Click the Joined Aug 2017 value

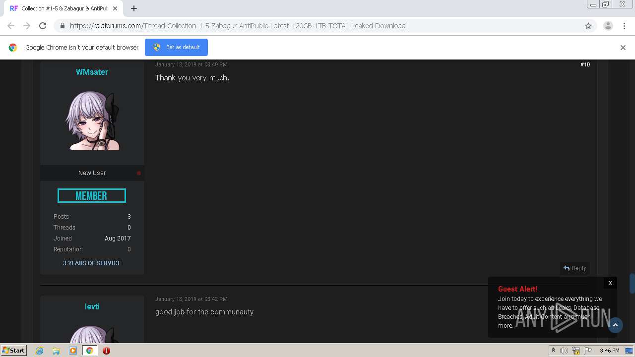pos(118,238)
